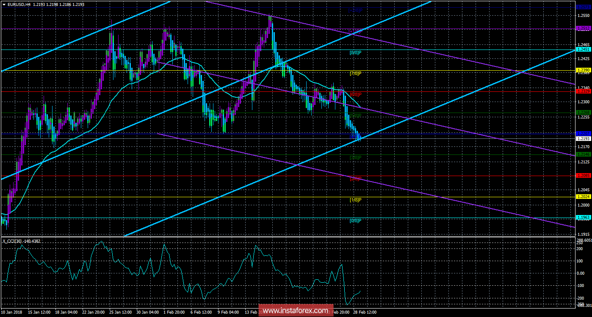Select the [1/8]P Murray level label
Viewport: 592px width, 317px height.
(355, 200)
